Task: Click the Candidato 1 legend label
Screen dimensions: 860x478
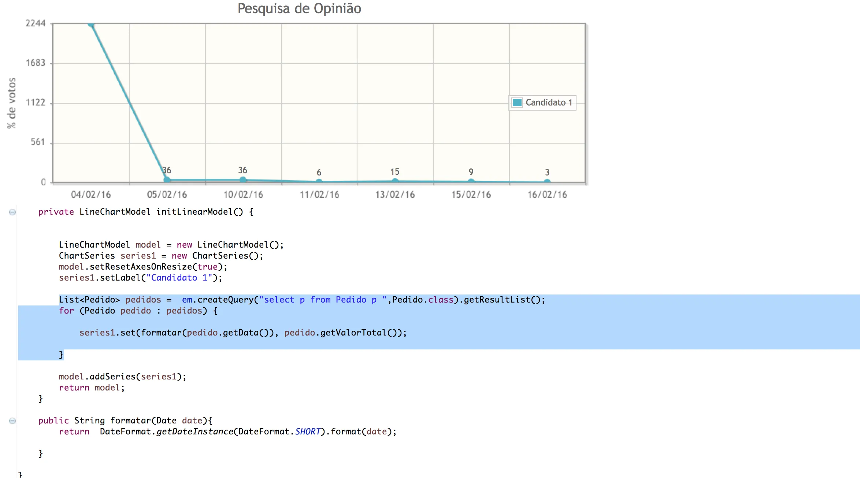Action: click(549, 103)
